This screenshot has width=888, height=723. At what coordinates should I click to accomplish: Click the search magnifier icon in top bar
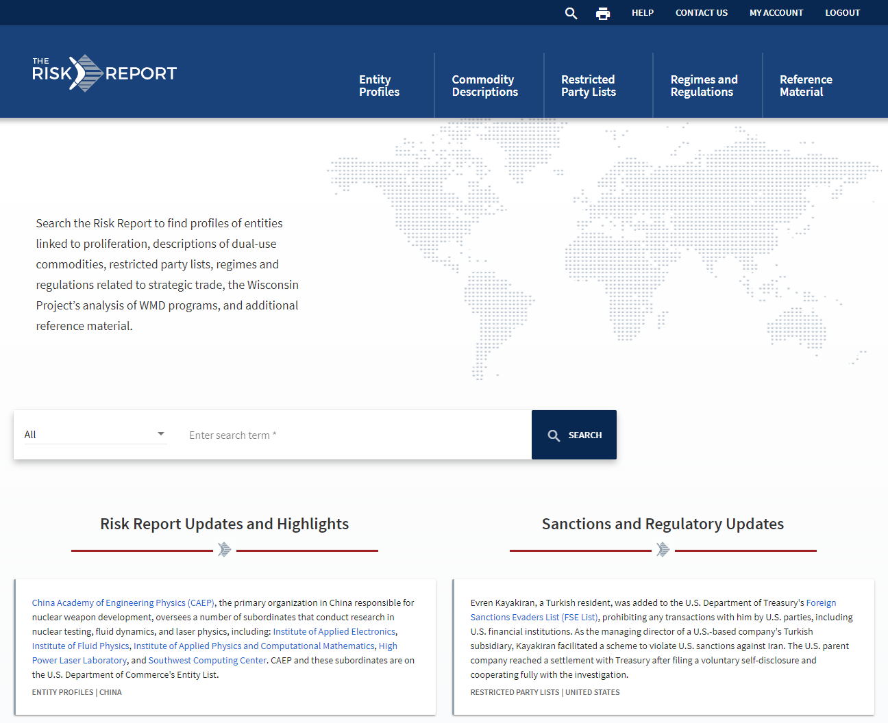(571, 13)
